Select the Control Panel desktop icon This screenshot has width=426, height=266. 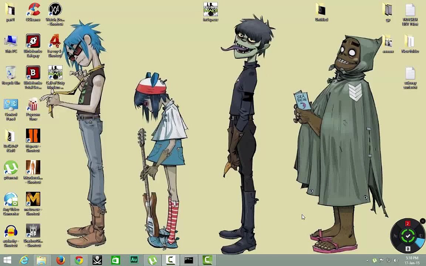coord(11,105)
